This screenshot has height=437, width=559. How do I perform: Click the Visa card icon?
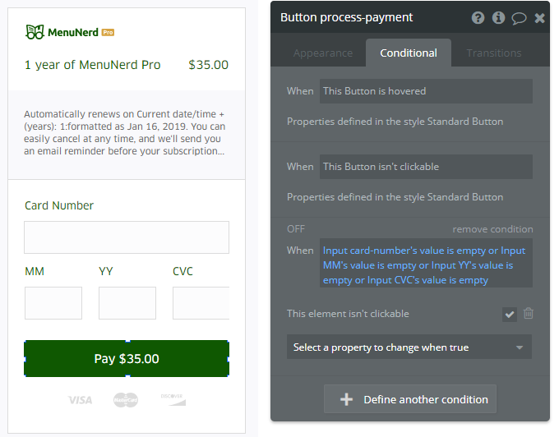click(80, 400)
